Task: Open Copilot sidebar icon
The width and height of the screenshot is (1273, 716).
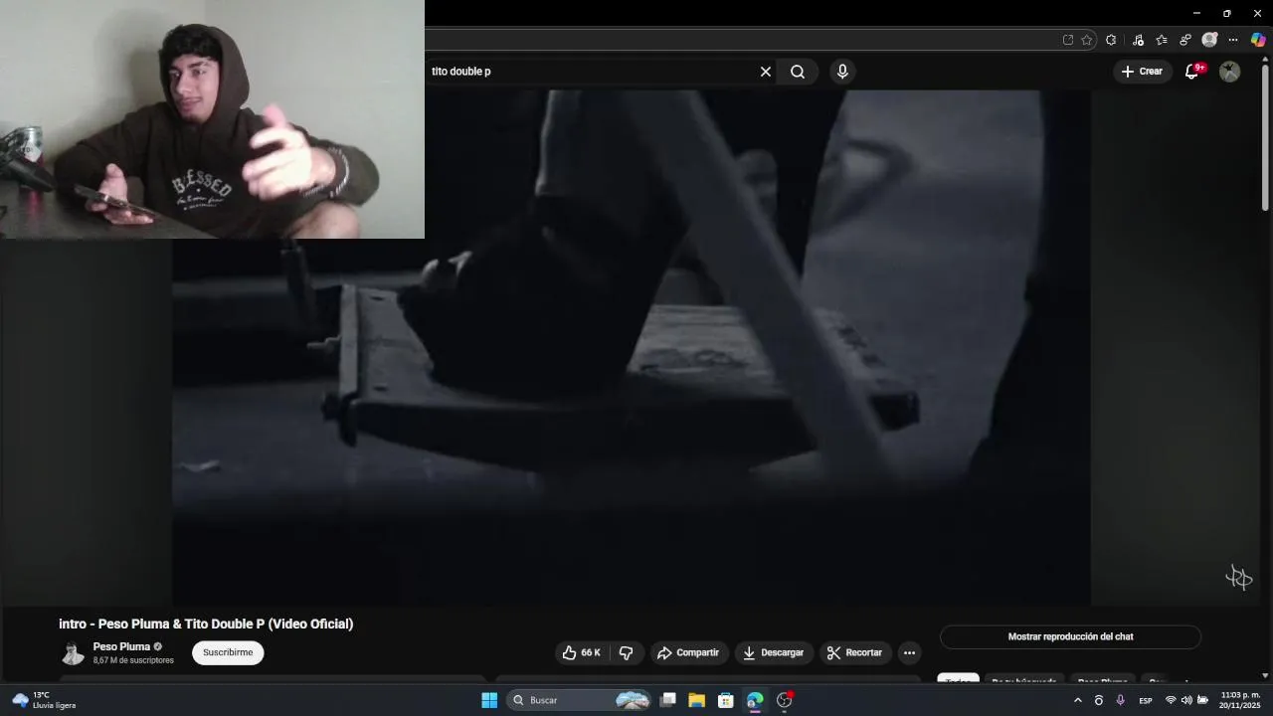Action: point(1258,40)
